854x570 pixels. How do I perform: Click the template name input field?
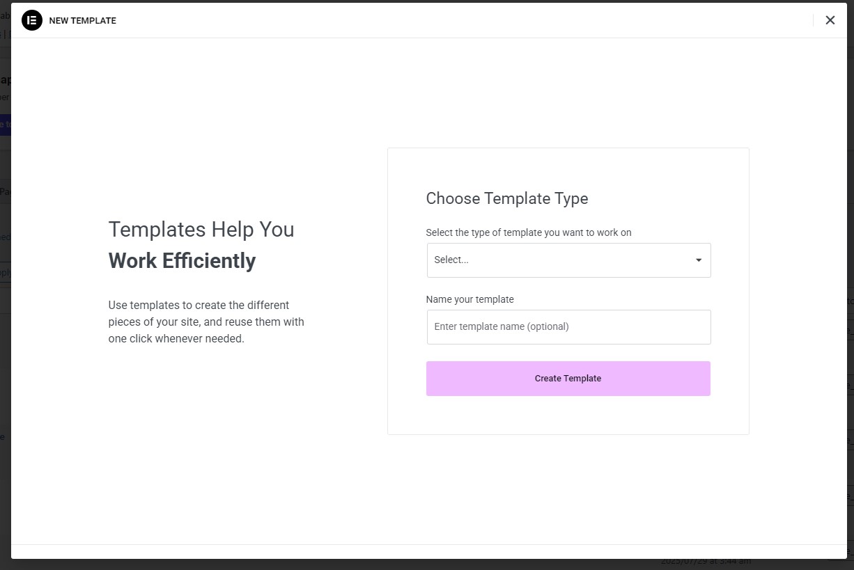568,327
